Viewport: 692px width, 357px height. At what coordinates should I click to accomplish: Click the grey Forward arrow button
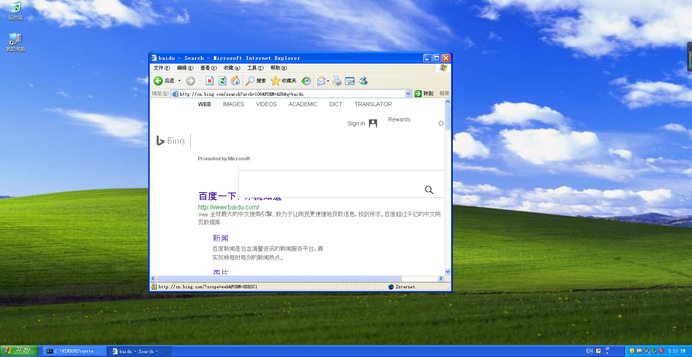click(191, 81)
